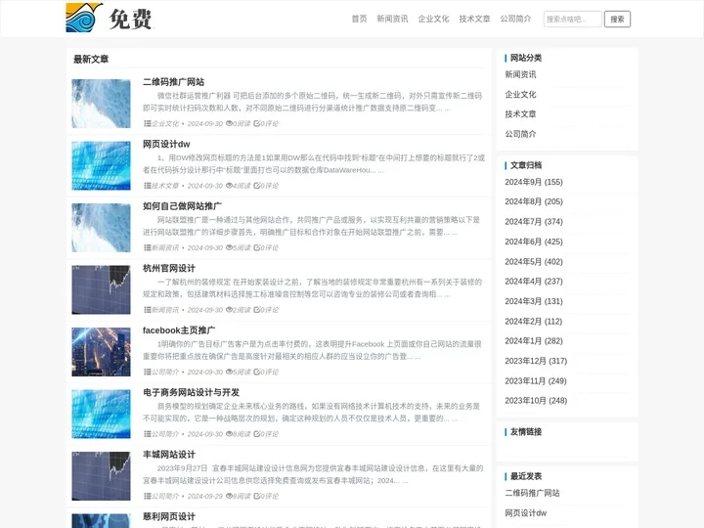704x528 pixels.
Task: Open archive 2024年8月 (205)
Action: click(534, 201)
